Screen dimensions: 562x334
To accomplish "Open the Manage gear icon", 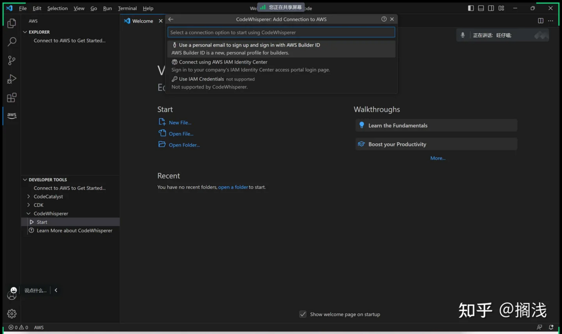I will [x=11, y=314].
